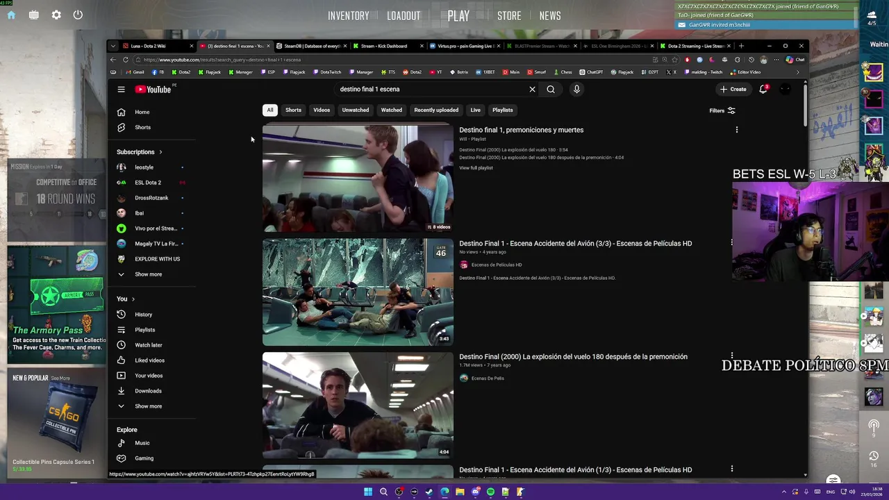Image resolution: width=889 pixels, height=500 pixels.
Task: Show hidden bookmarks overflow arrow
Action: (797, 72)
